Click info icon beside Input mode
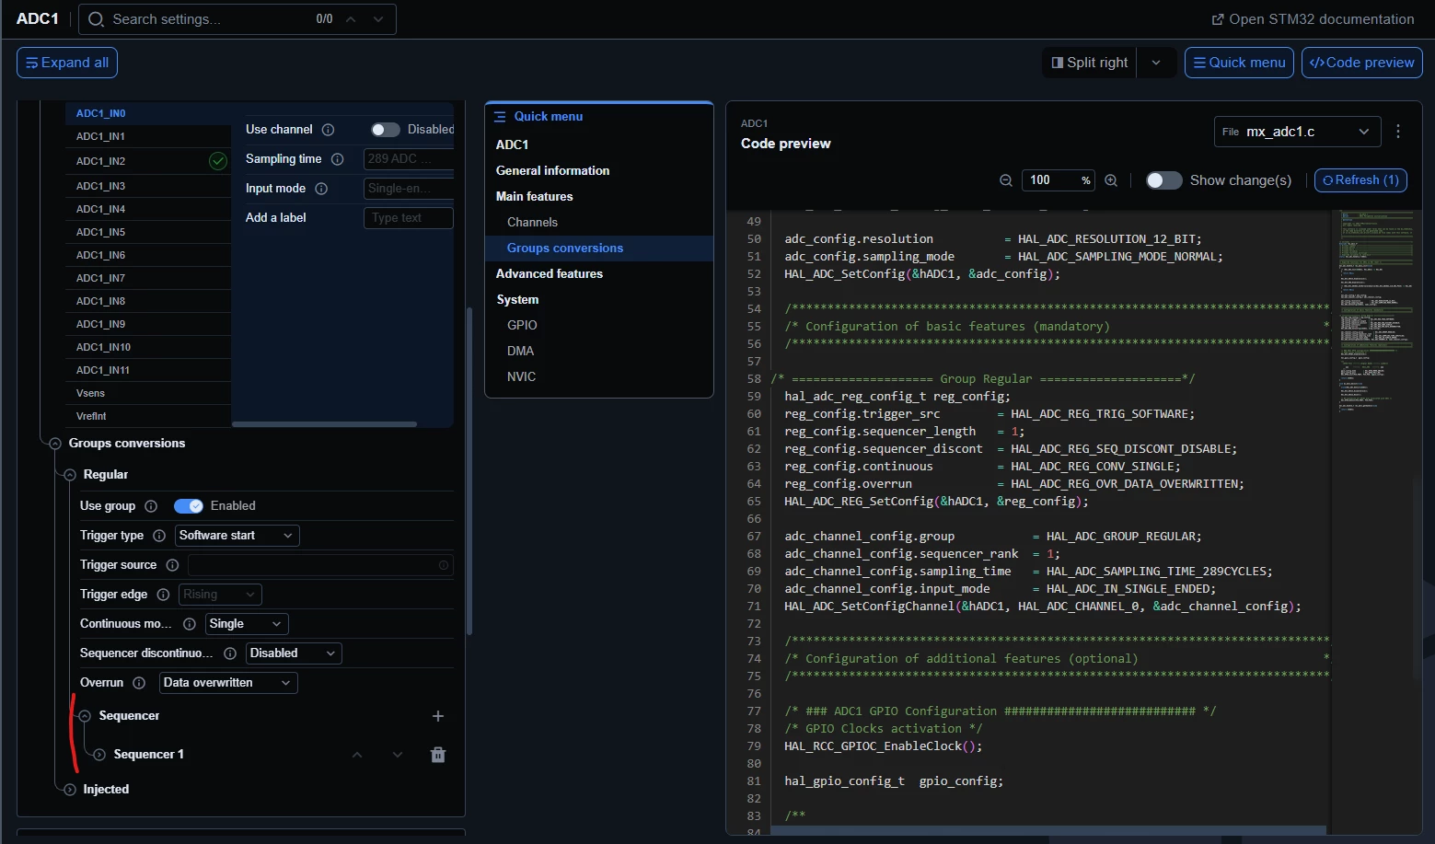1435x844 pixels. [321, 189]
